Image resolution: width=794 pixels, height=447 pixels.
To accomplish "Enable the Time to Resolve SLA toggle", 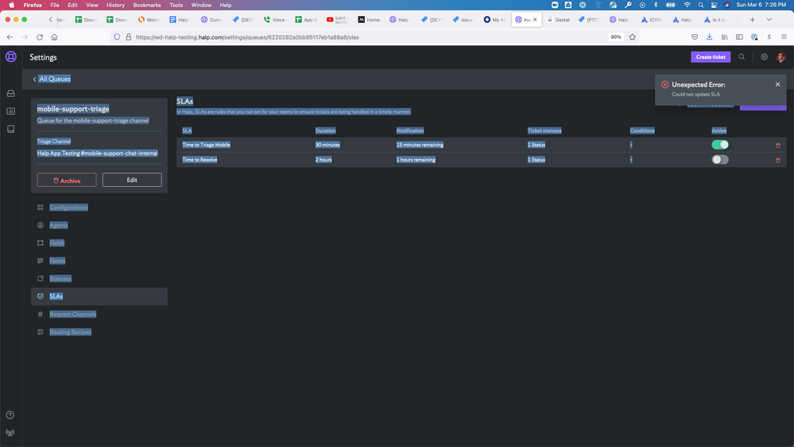I will click(x=720, y=160).
